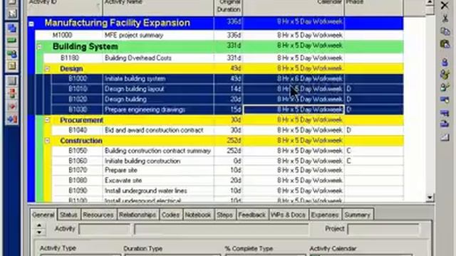Click the Assign Resources icon
The width and height of the screenshot is (456, 256).
[445, 62]
